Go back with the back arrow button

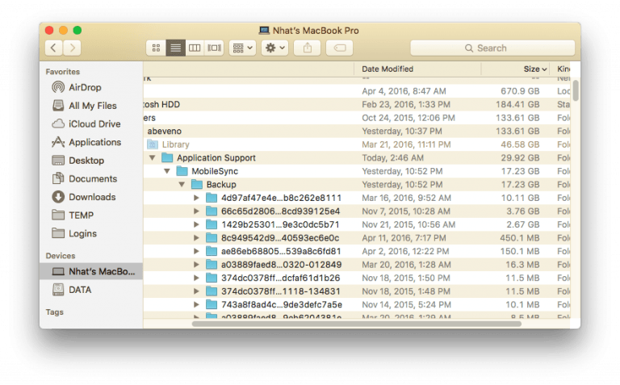[x=54, y=48]
